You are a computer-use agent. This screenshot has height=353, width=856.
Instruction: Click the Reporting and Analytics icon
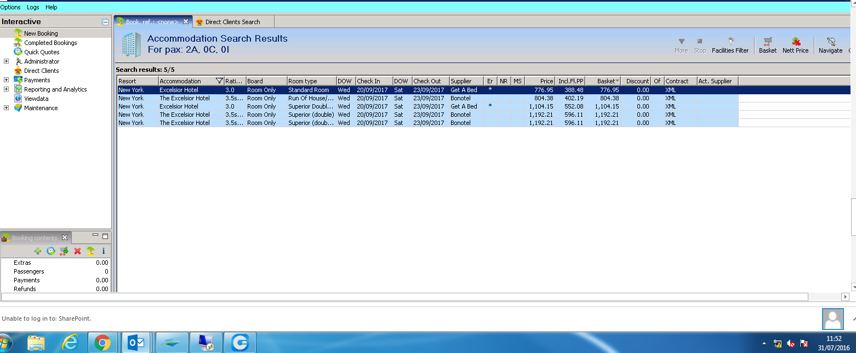18,89
